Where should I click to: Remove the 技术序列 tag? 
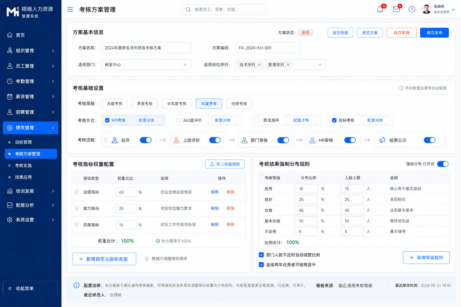[x=259, y=65]
